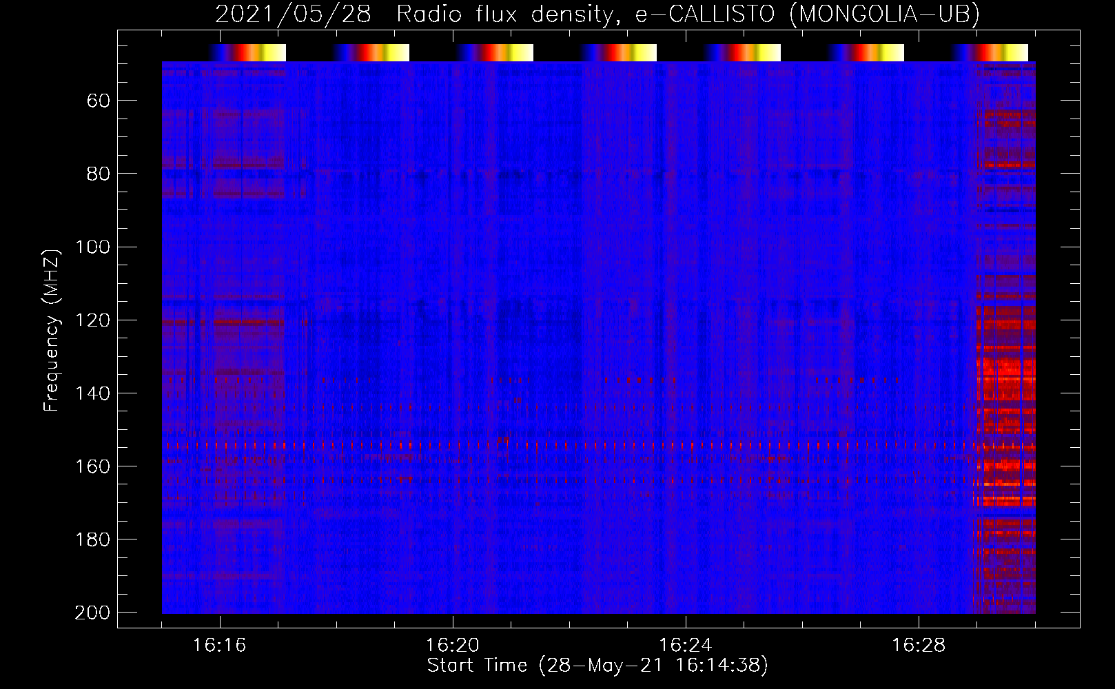
Task: Click the 160 frequency axis label
Action: point(92,466)
